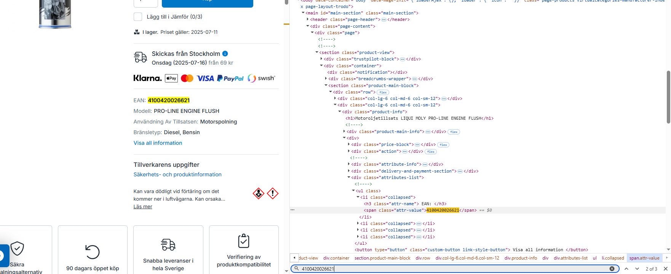Viewport: 671px width, 274px height.
Task: Click the blue Köp button
Action: (208, 3)
